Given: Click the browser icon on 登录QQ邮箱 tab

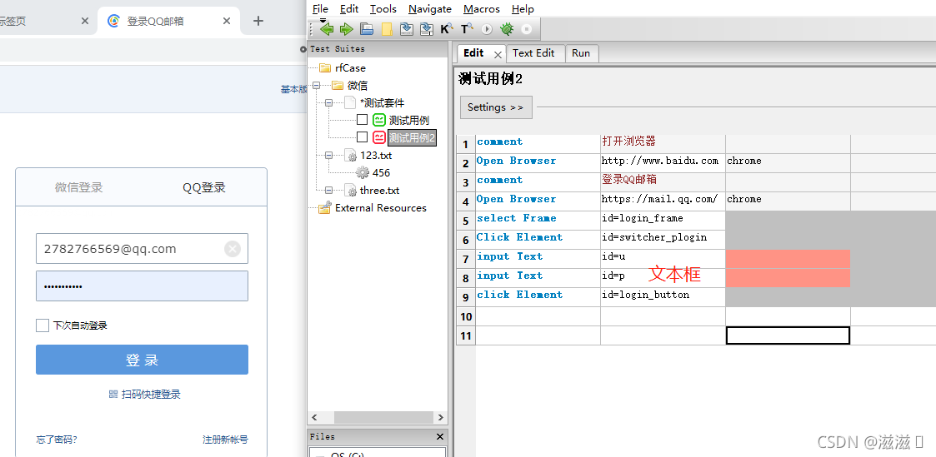Looking at the screenshot, I should (x=113, y=21).
